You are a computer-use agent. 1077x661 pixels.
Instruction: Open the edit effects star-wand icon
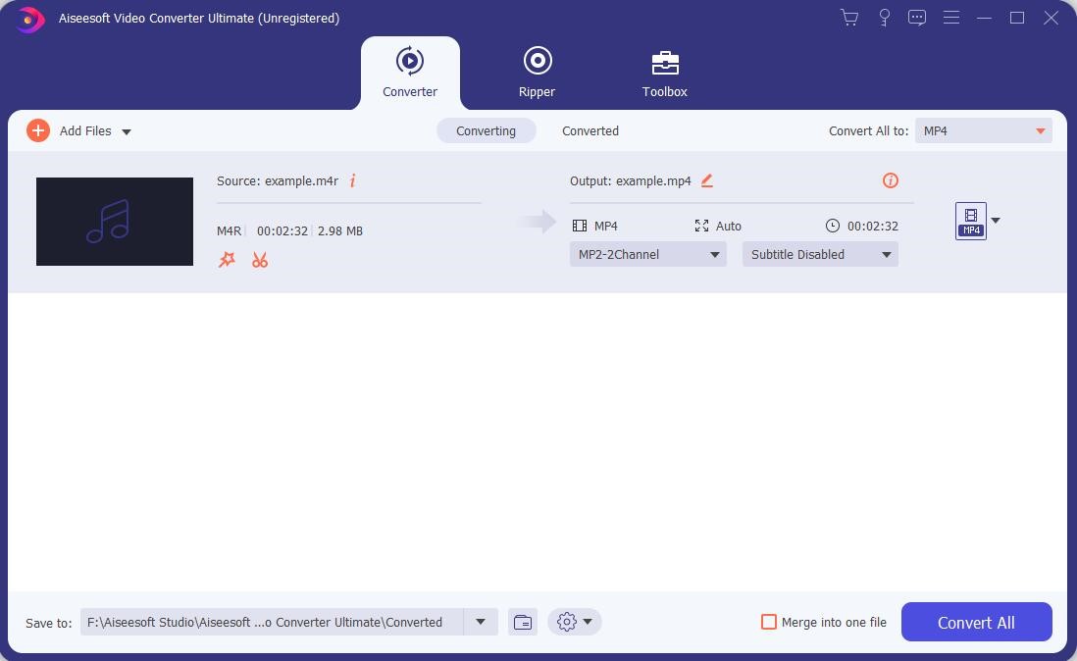pos(227,260)
